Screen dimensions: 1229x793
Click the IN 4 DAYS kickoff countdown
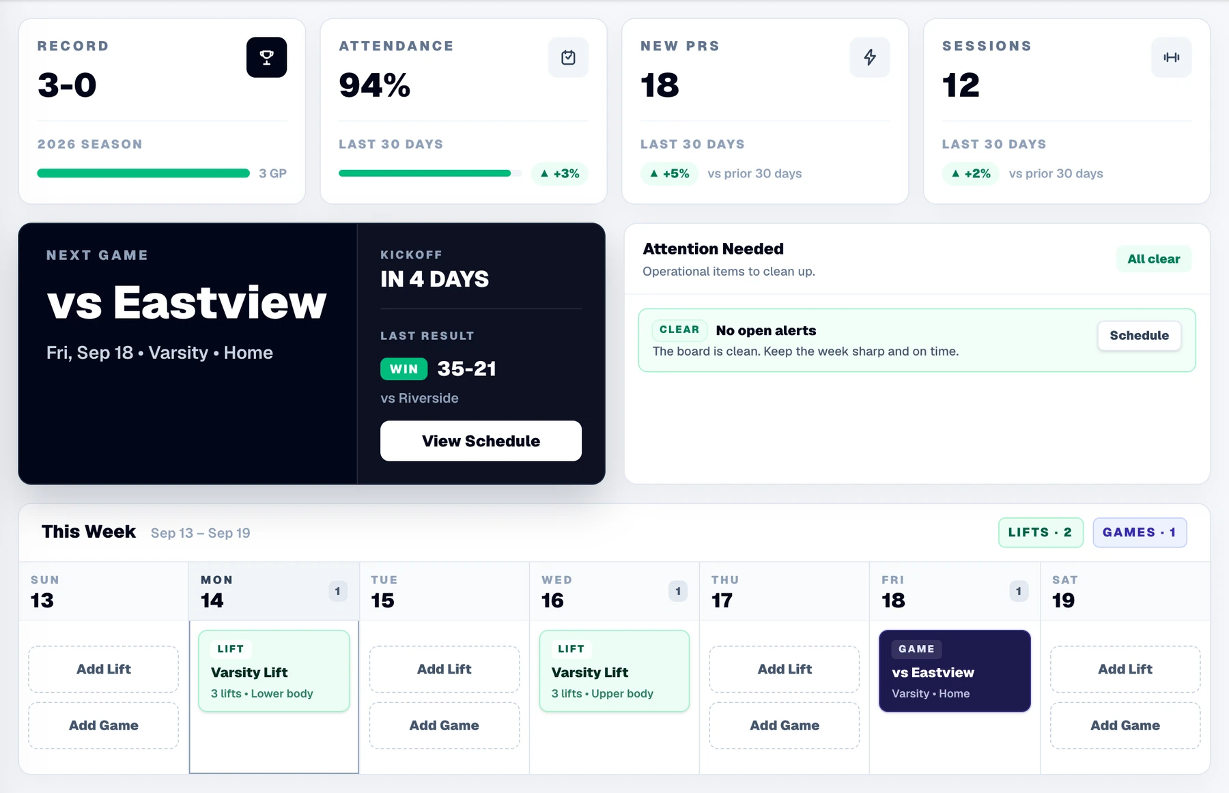point(434,279)
